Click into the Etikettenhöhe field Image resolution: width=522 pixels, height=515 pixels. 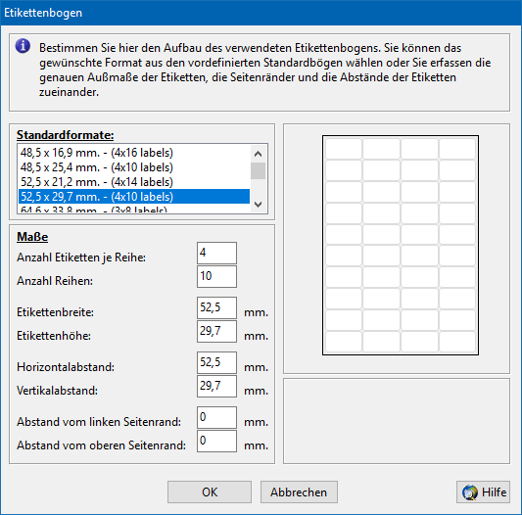[x=216, y=331]
